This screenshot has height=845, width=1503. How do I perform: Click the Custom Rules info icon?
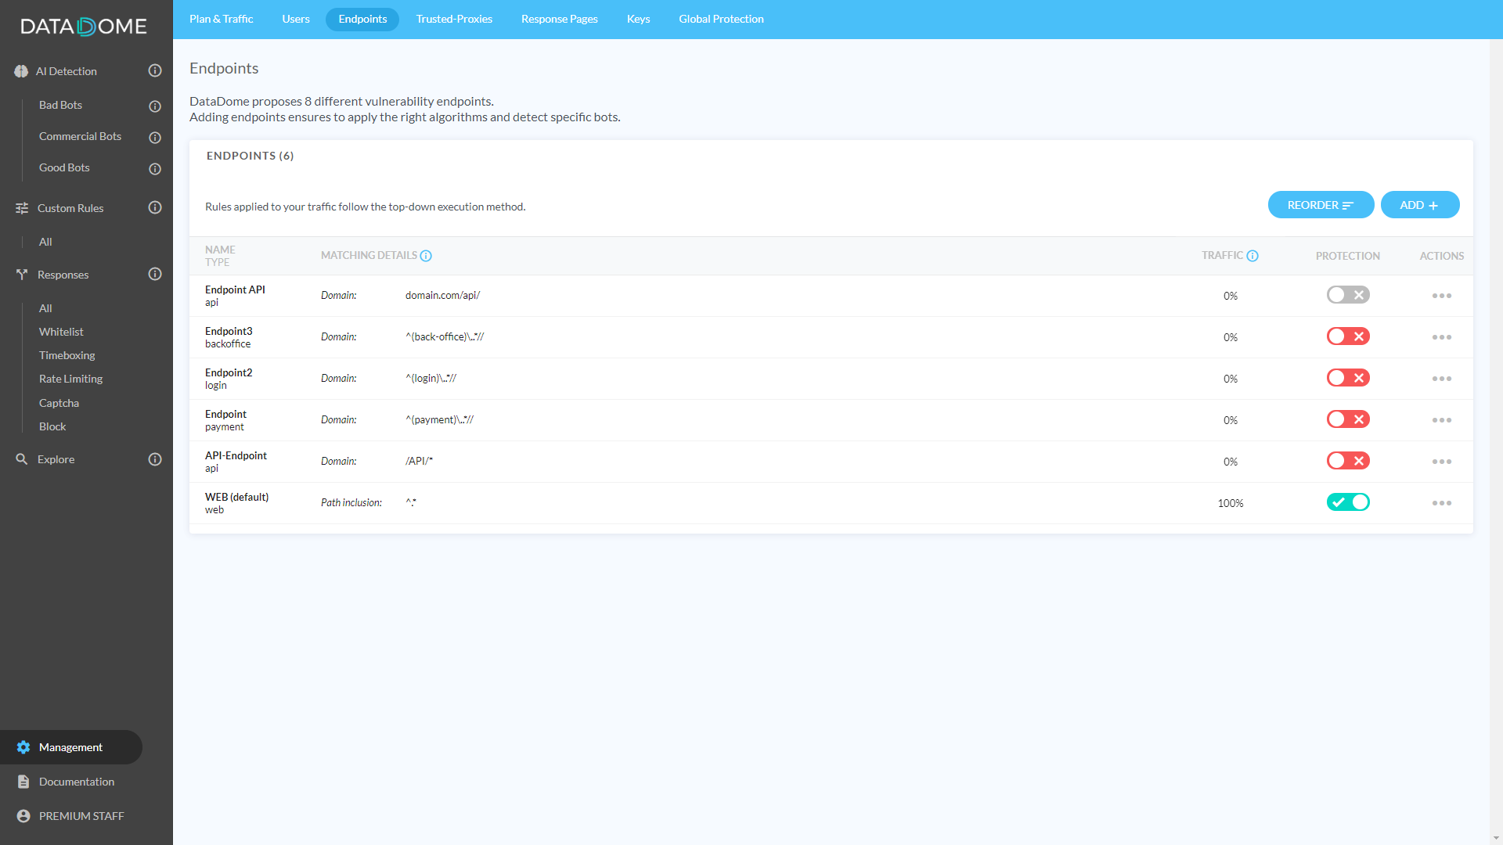(155, 207)
